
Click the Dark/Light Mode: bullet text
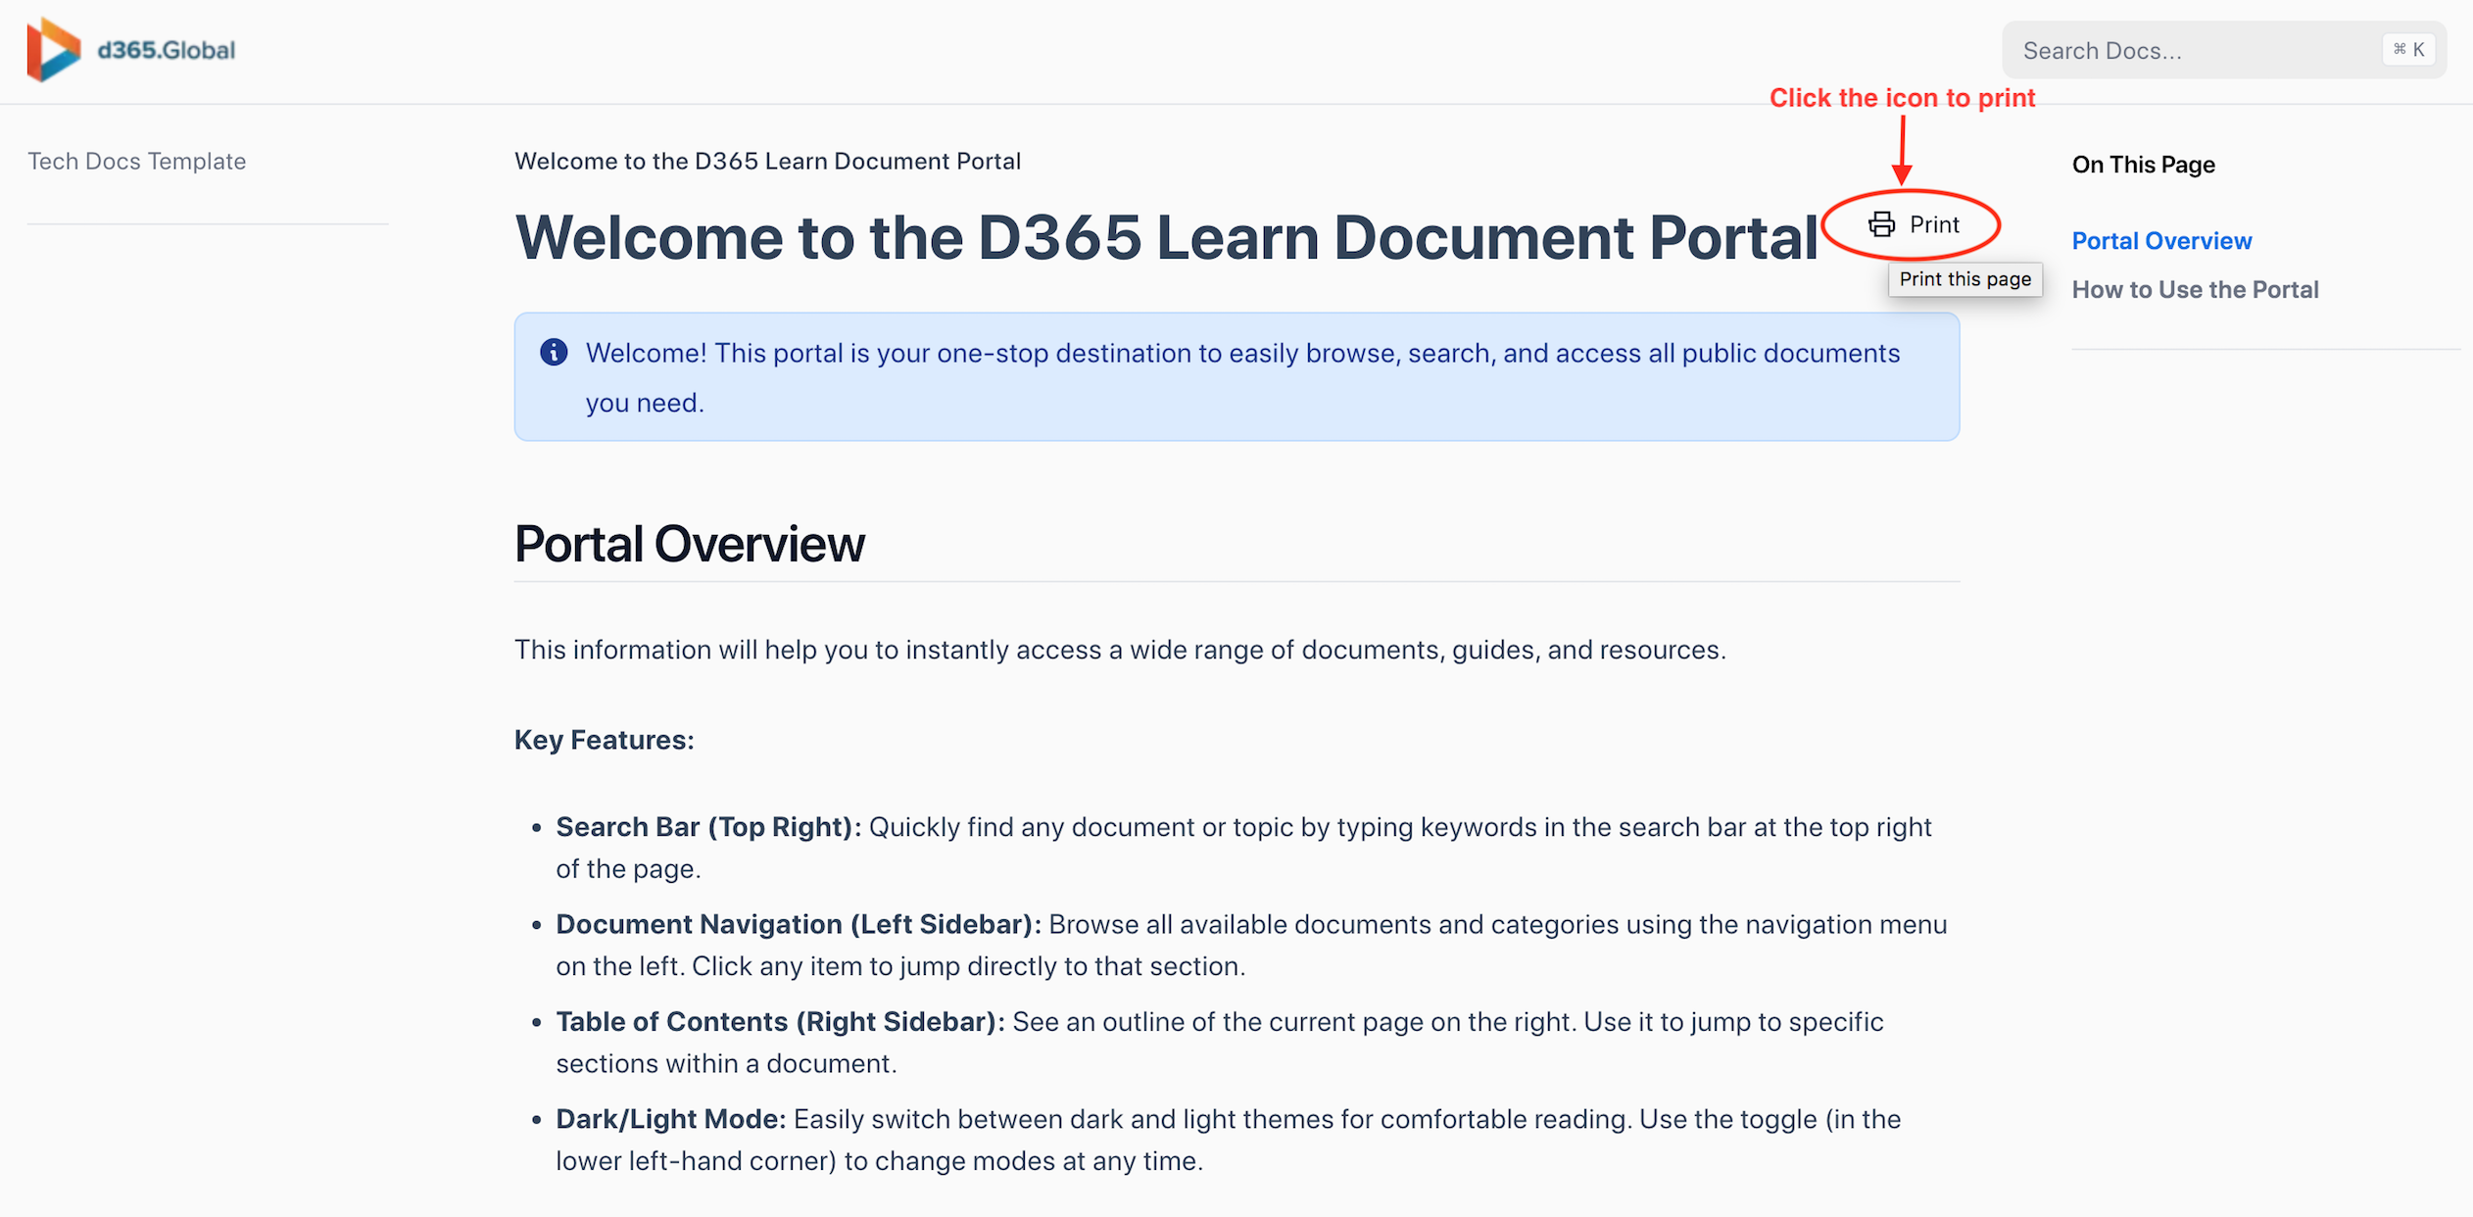tap(671, 1119)
